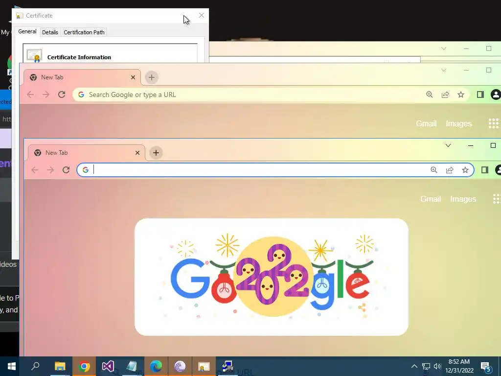The image size is (501, 376).
Task: Open volume control in system tray
Action: point(437,366)
